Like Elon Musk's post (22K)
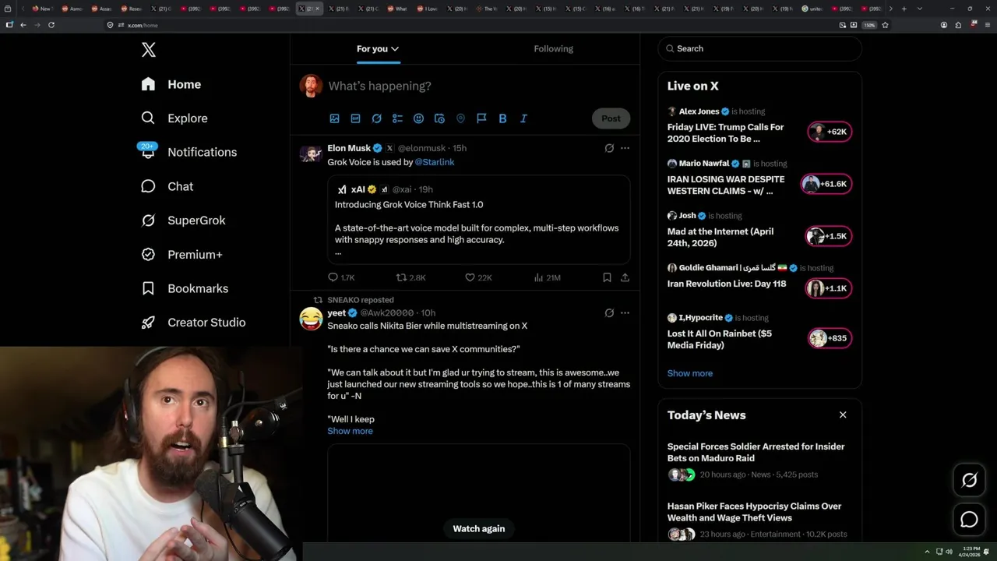 (x=478, y=277)
